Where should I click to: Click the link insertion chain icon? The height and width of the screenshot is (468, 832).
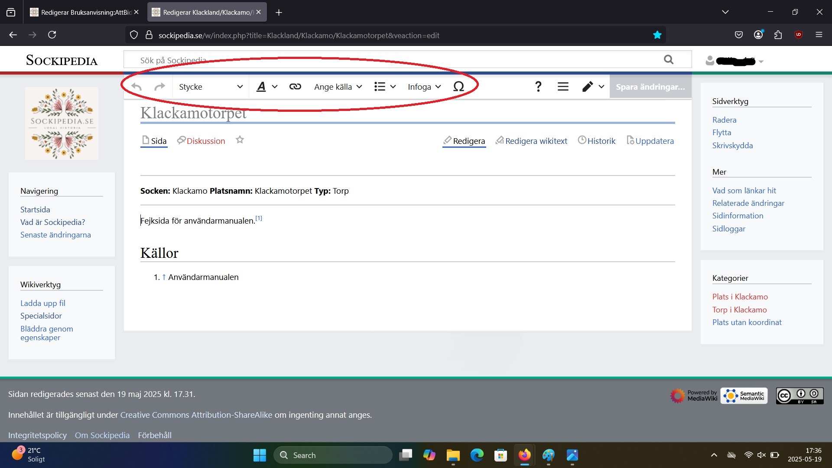click(x=295, y=87)
